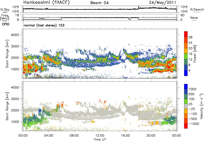Click the "16" power colorbar label

tap(190, 54)
